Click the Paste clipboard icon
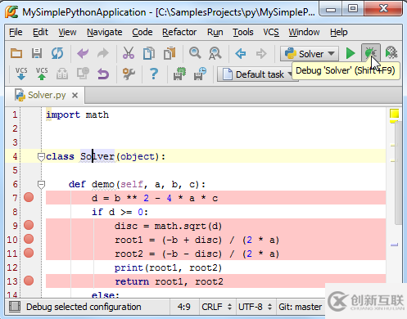This screenshot has width=407, height=319. point(170,53)
